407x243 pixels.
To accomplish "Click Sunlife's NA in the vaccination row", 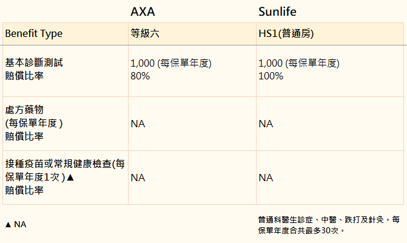I will [x=266, y=178].
